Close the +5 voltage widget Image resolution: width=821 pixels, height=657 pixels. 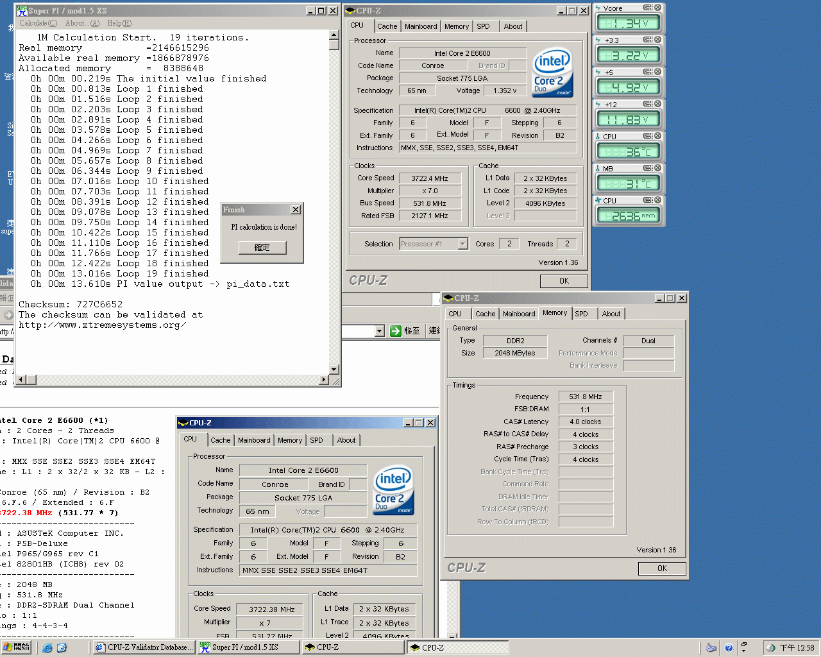[x=657, y=72]
